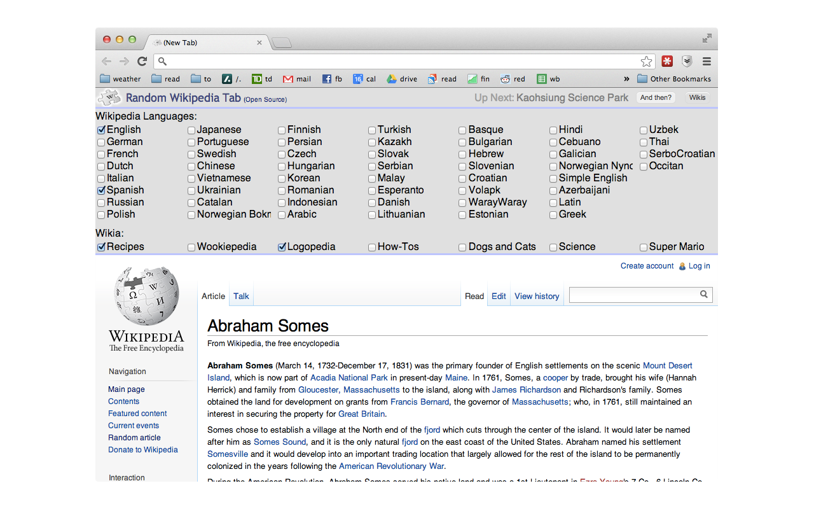The width and height of the screenshot is (814, 509).
Task: Uncheck the Spanish language checkbox
Action: click(101, 190)
